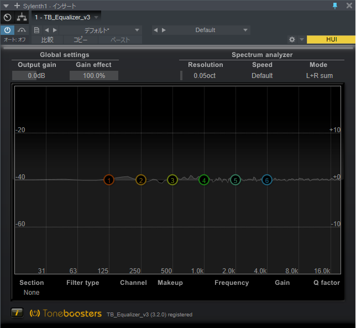Viewport: 356px width, 328px height.
Task: Toggle オート: オフ automation mode
Action: click(x=15, y=40)
